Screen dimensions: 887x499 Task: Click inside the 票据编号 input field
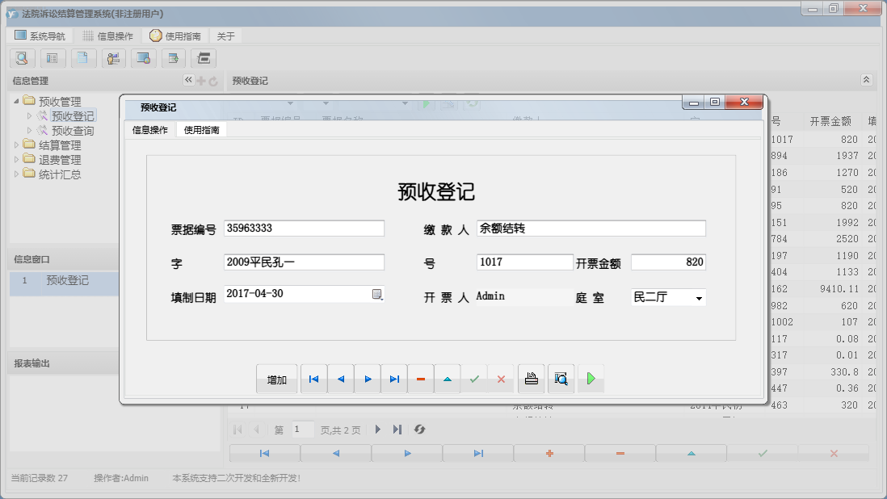click(303, 228)
